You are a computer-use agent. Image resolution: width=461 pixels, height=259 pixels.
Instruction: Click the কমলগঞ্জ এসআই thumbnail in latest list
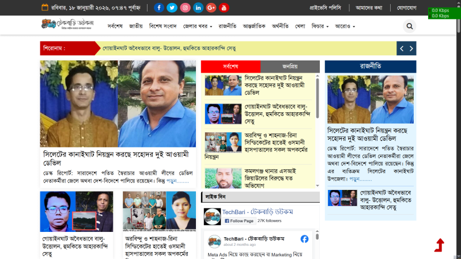click(x=223, y=178)
